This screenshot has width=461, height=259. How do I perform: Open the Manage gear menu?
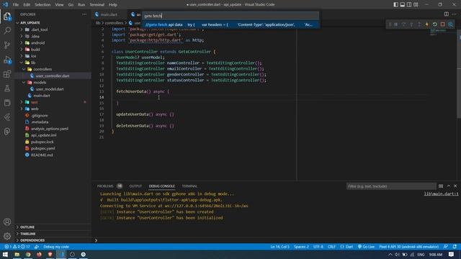[x=7, y=236]
